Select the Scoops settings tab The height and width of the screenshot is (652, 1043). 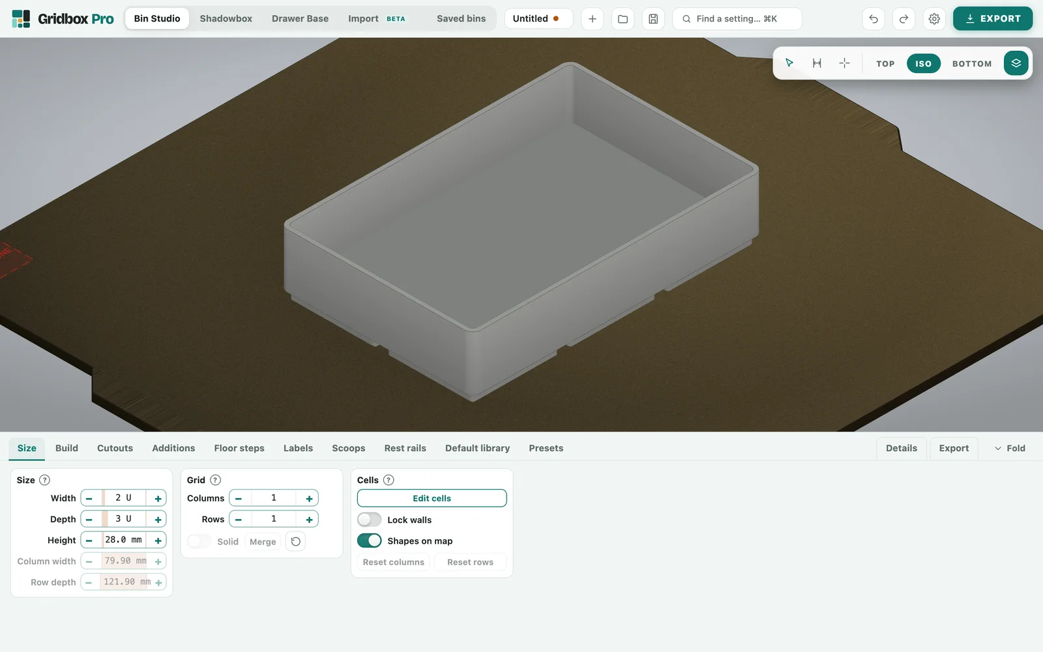coord(349,448)
